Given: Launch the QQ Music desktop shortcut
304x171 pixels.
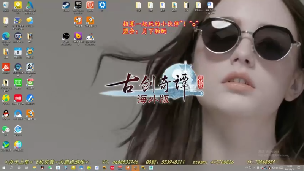Looking at the screenshot, I should [x=6, y=98].
